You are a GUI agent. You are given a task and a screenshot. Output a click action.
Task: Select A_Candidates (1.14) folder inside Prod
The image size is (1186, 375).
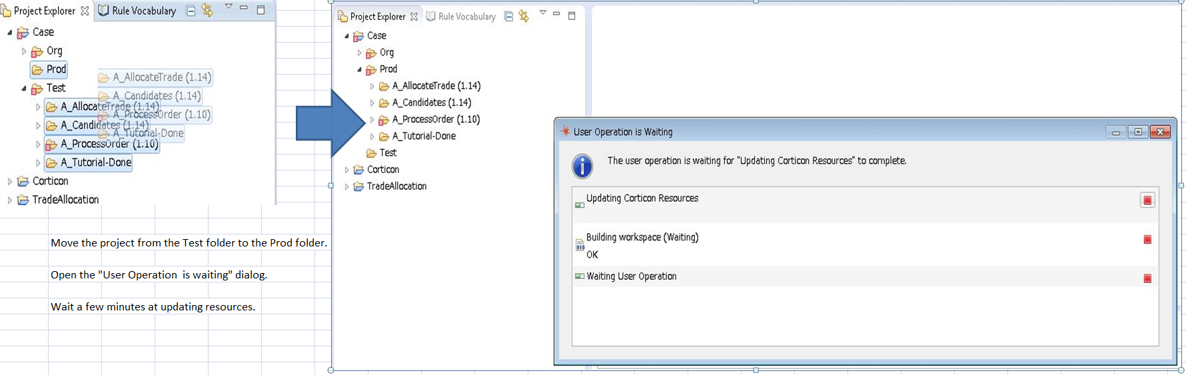(x=425, y=103)
